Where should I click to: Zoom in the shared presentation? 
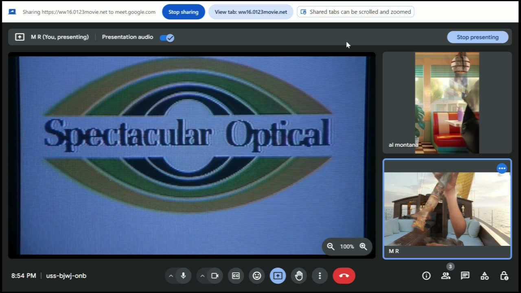click(363, 247)
